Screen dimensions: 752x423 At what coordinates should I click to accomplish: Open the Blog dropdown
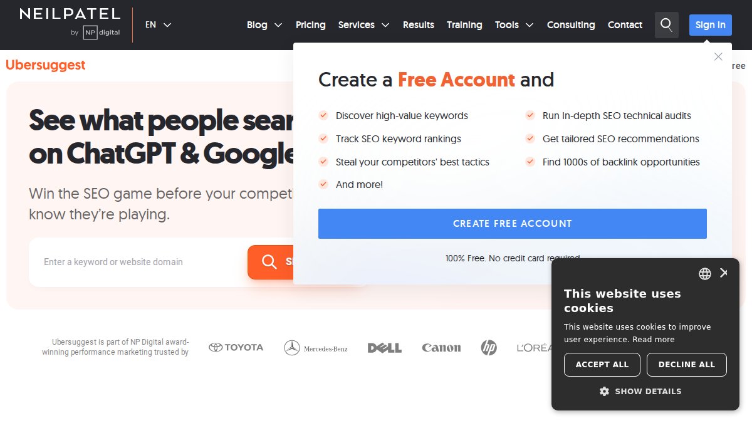(264, 25)
